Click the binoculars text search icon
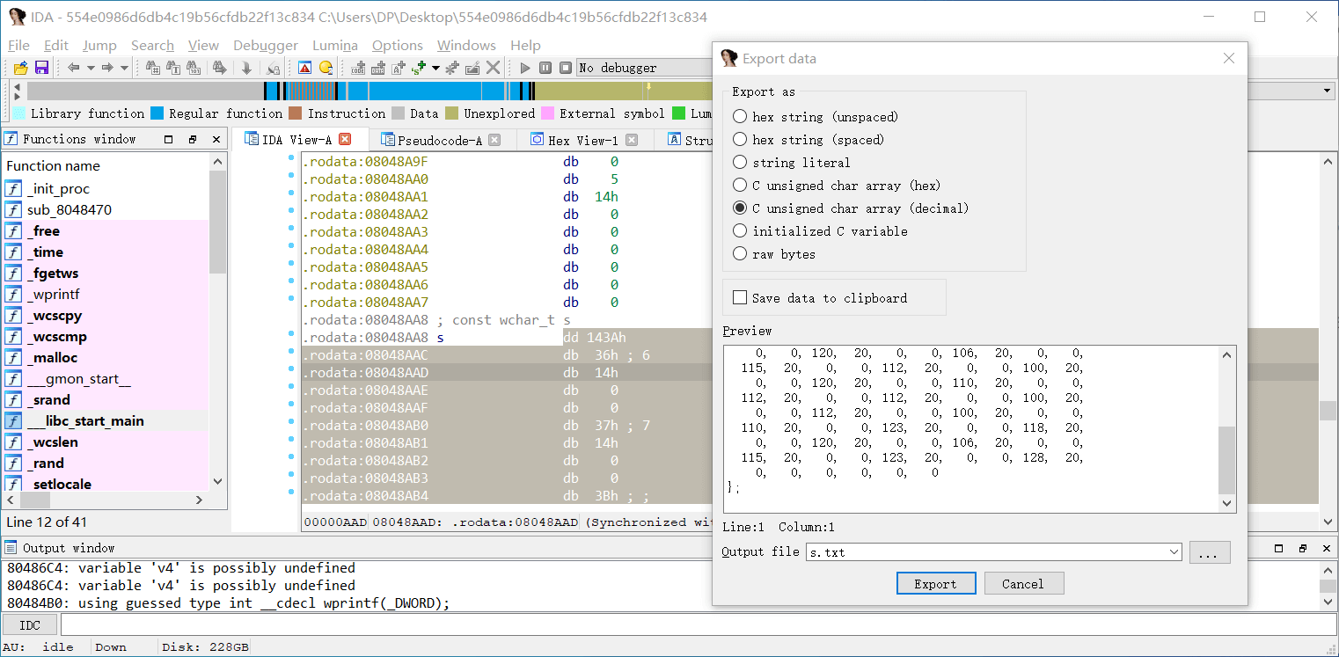The height and width of the screenshot is (657, 1339). 173,68
